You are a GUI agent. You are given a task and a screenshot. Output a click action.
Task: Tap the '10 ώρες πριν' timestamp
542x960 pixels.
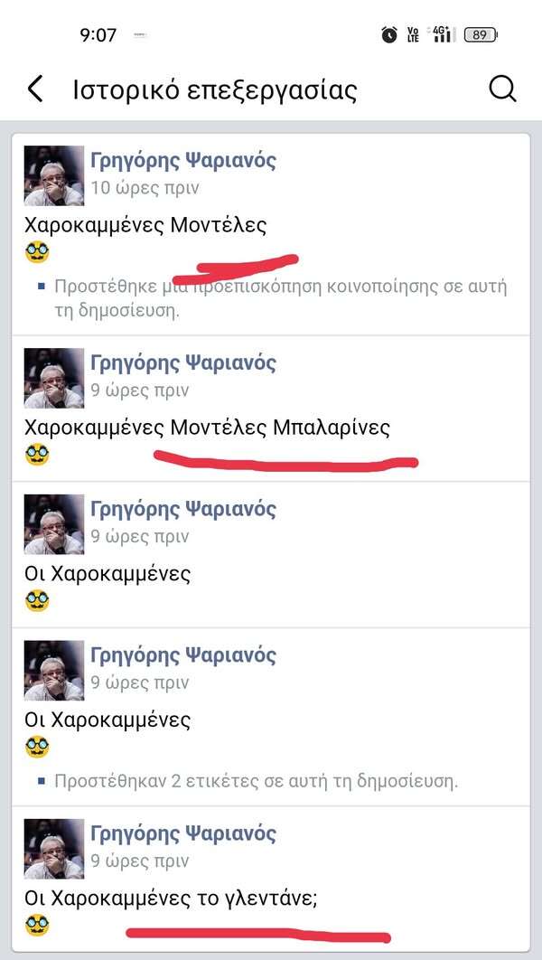coord(145,188)
